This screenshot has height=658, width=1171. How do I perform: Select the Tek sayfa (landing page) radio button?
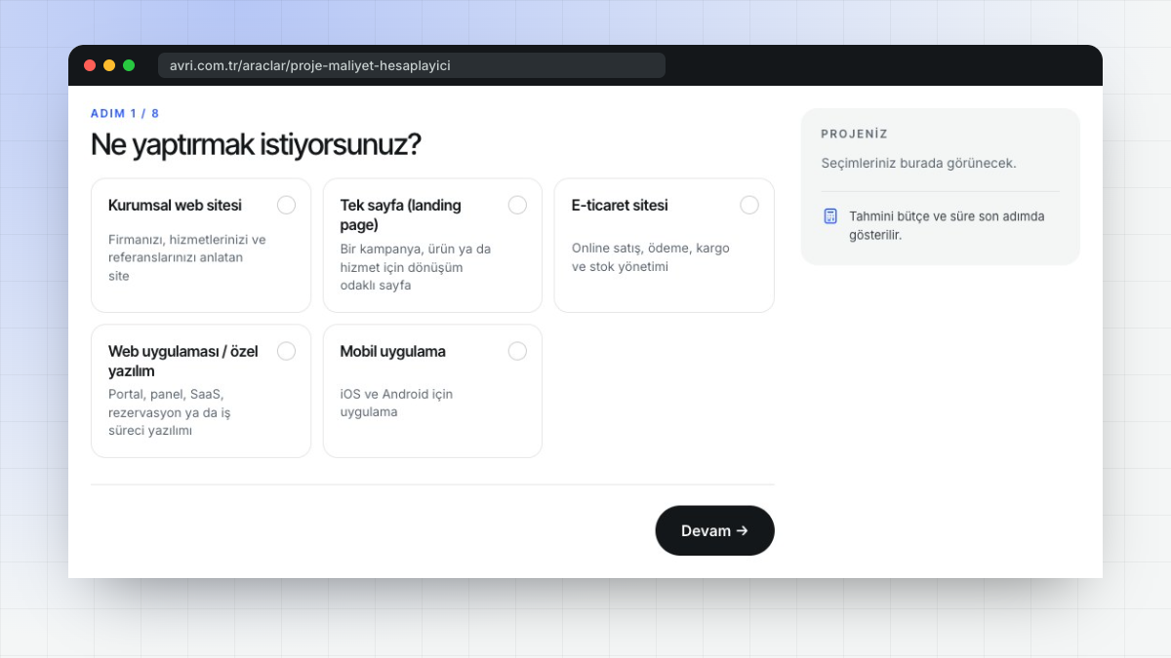point(517,205)
